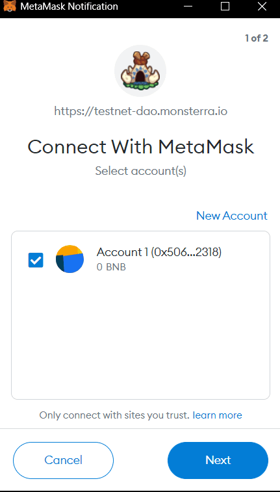Screen dimensions: 280x492
Task: Click the 1 of 2 step indicator
Action: (256, 38)
